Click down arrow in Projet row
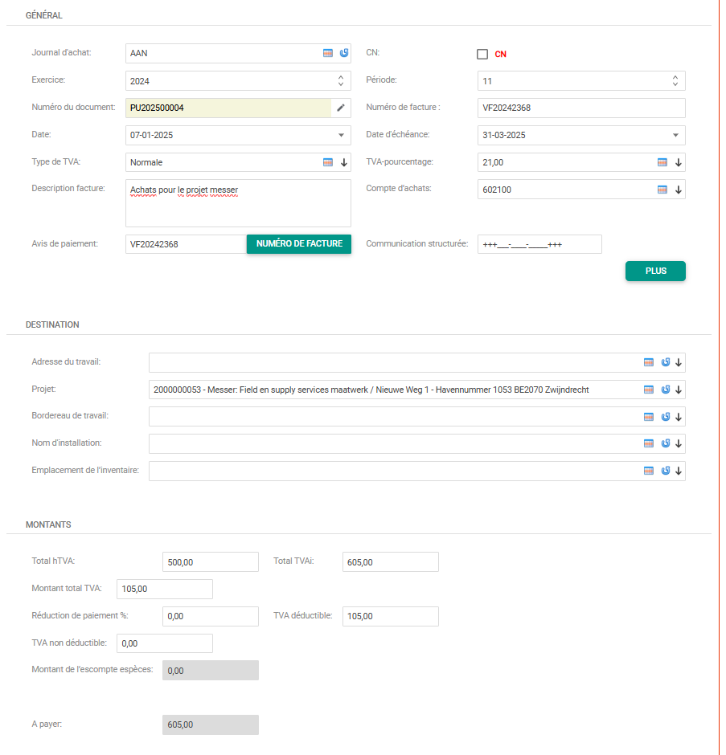This screenshot has width=726, height=755. pyautogui.click(x=679, y=390)
